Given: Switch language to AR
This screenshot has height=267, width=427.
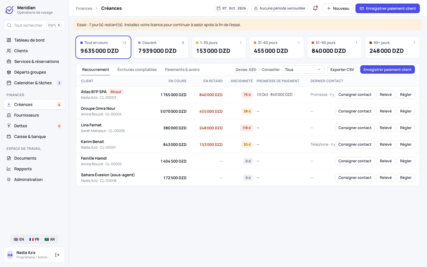Looking at the screenshot, I should click(x=50, y=239).
